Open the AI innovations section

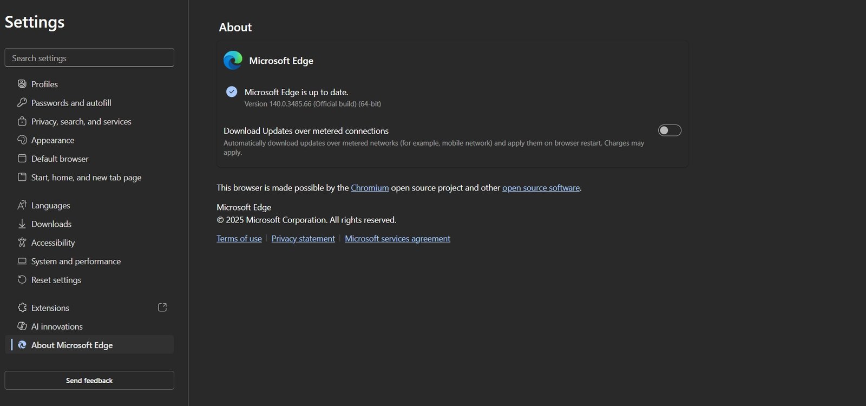[89, 326]
